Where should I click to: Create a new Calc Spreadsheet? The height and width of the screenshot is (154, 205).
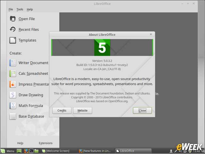pos(33,73)
